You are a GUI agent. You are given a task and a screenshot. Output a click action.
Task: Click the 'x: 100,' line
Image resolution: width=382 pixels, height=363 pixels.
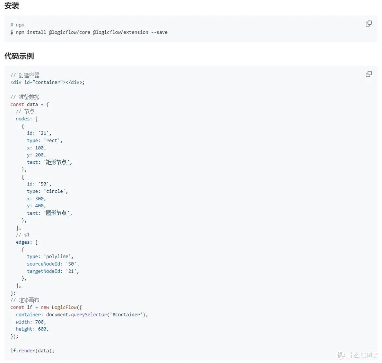pos(36,148)
